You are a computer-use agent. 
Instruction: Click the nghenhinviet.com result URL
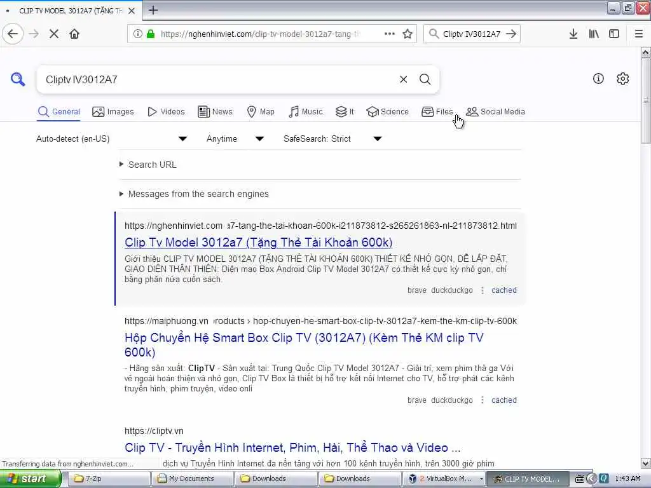point(320,226)
